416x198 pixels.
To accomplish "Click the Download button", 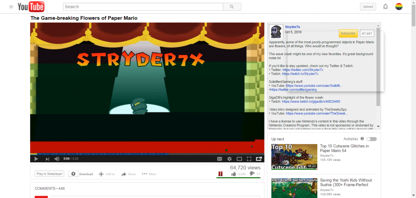I will (x=81, y=174).
